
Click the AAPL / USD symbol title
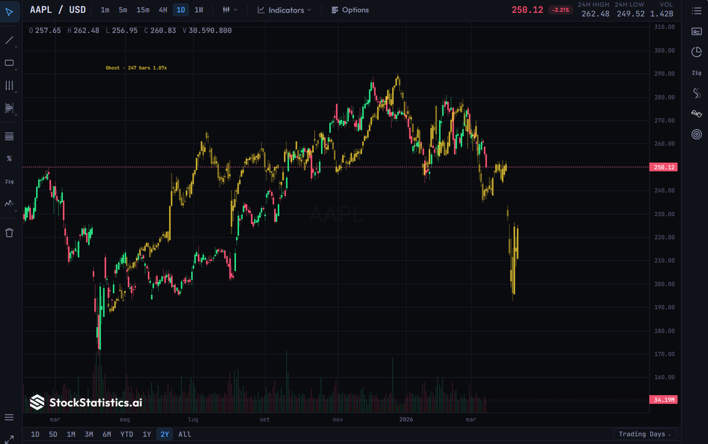pyautogui.click(x=58, y=10)
